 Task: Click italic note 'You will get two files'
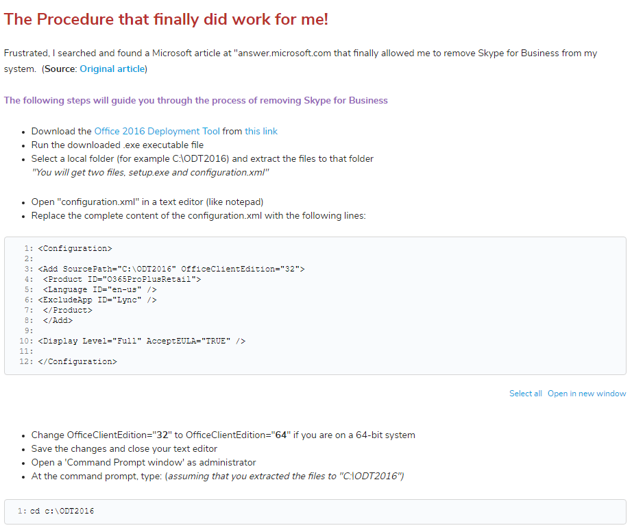tap(150, 173)
